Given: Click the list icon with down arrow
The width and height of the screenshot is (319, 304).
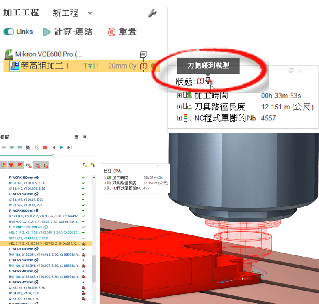Looking at the screenshot, I should (x=12, y=147).
